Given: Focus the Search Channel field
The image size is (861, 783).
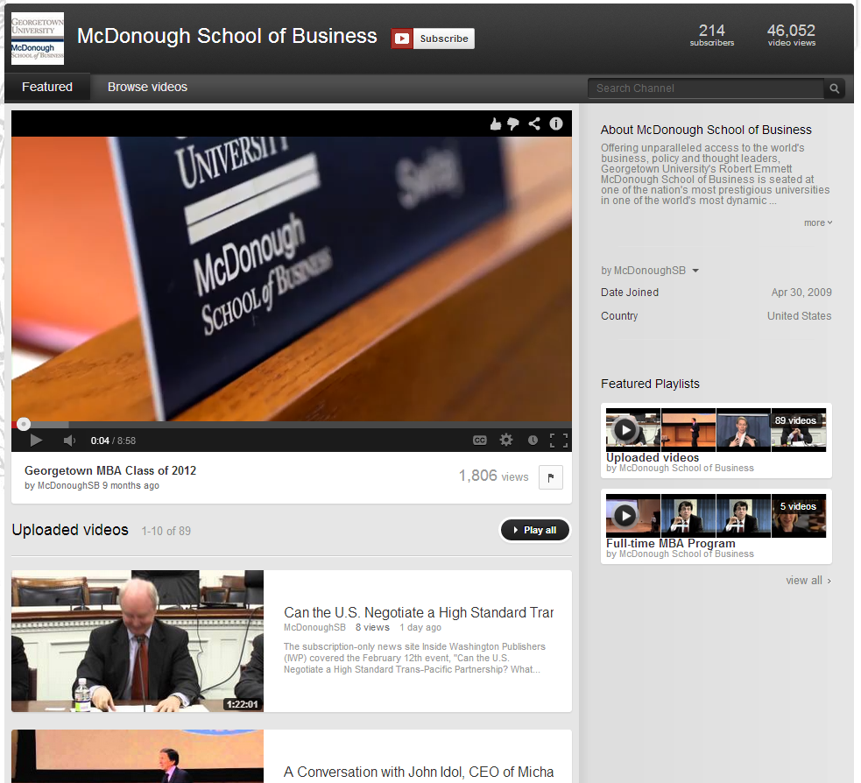Looking at the screenshot, I should (x=706, y=88).
